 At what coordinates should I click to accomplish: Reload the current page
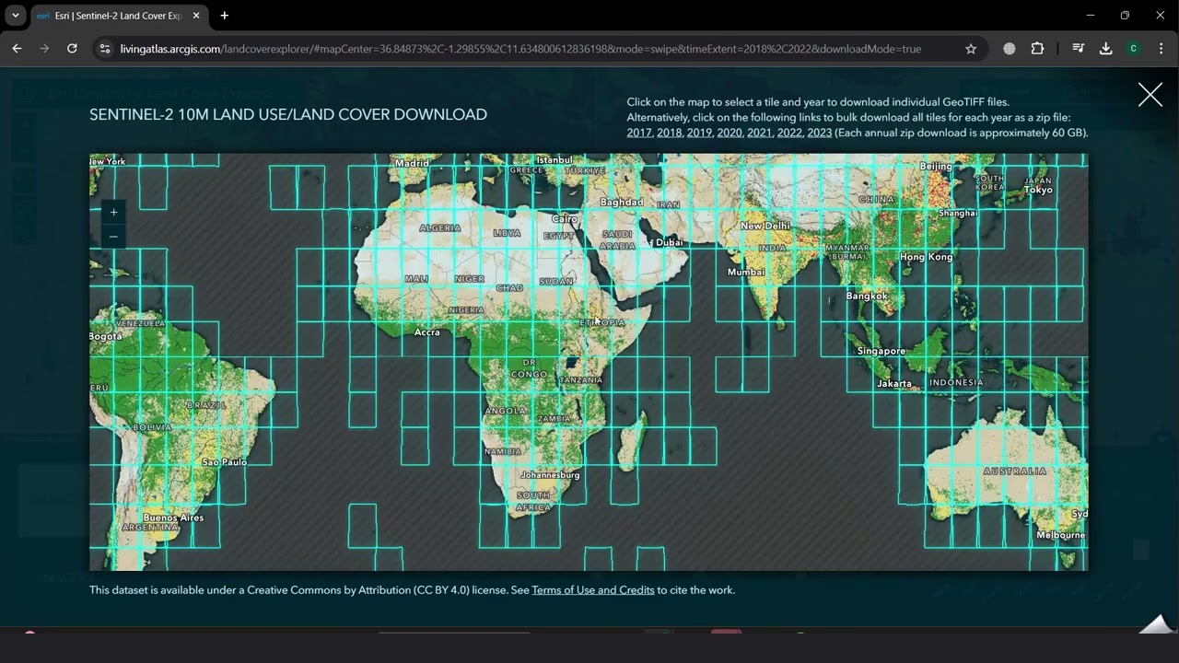click(x=72, y=49)
